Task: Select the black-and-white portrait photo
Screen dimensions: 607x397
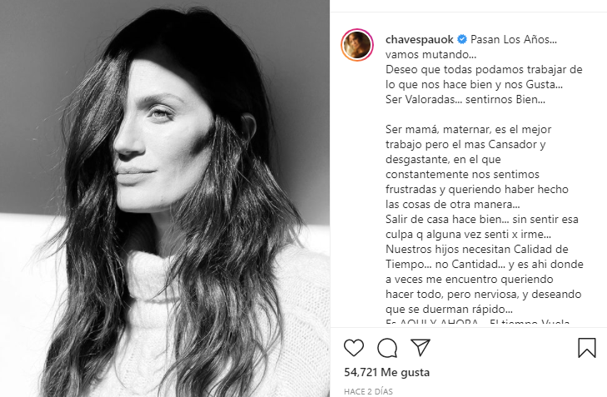Action: click(x=165, y=198)
